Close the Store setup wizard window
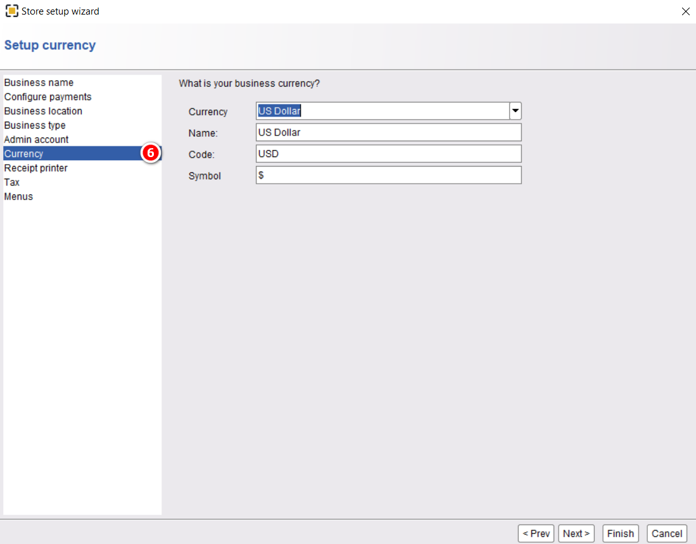Screen dimensions: 696x544 click(685, 11)
